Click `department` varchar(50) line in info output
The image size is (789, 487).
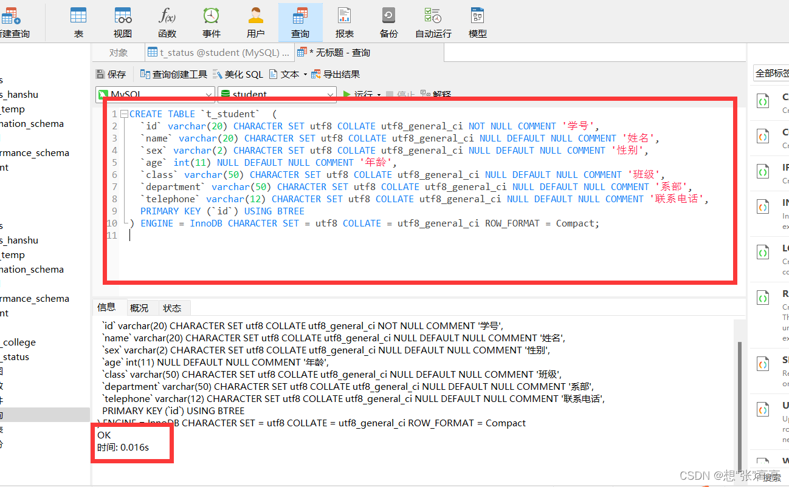point(348,386)
